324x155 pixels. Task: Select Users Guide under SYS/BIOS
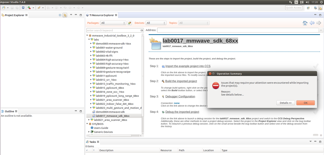[x=101, y=128]
